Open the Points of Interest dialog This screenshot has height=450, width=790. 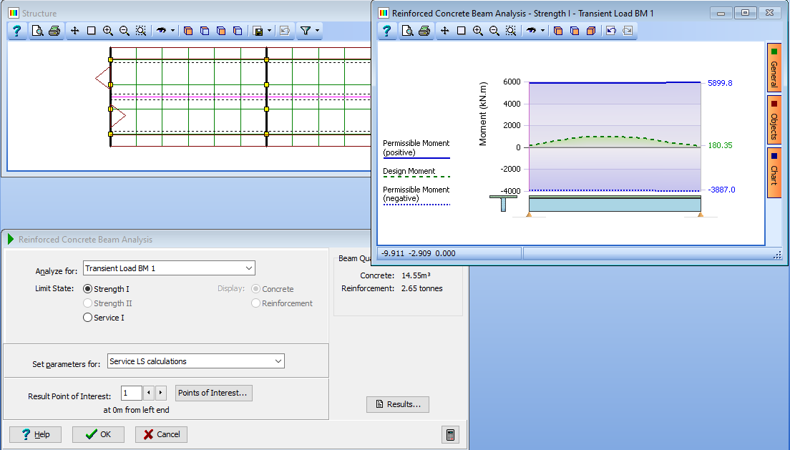click(x=213, y=393)
